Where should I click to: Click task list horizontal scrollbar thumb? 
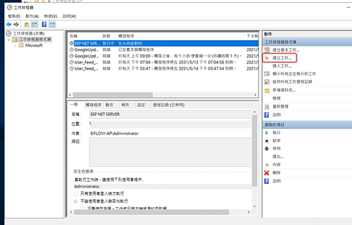[112, 95]
